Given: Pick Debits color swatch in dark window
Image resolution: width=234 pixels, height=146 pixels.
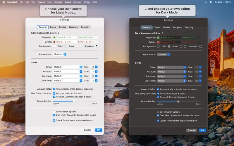Looking at the screenshot, I should (x=158, y=42).
